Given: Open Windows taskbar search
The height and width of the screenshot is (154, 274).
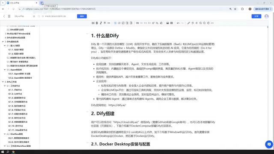Looking at the screenshot, I should tap(8, 152).
